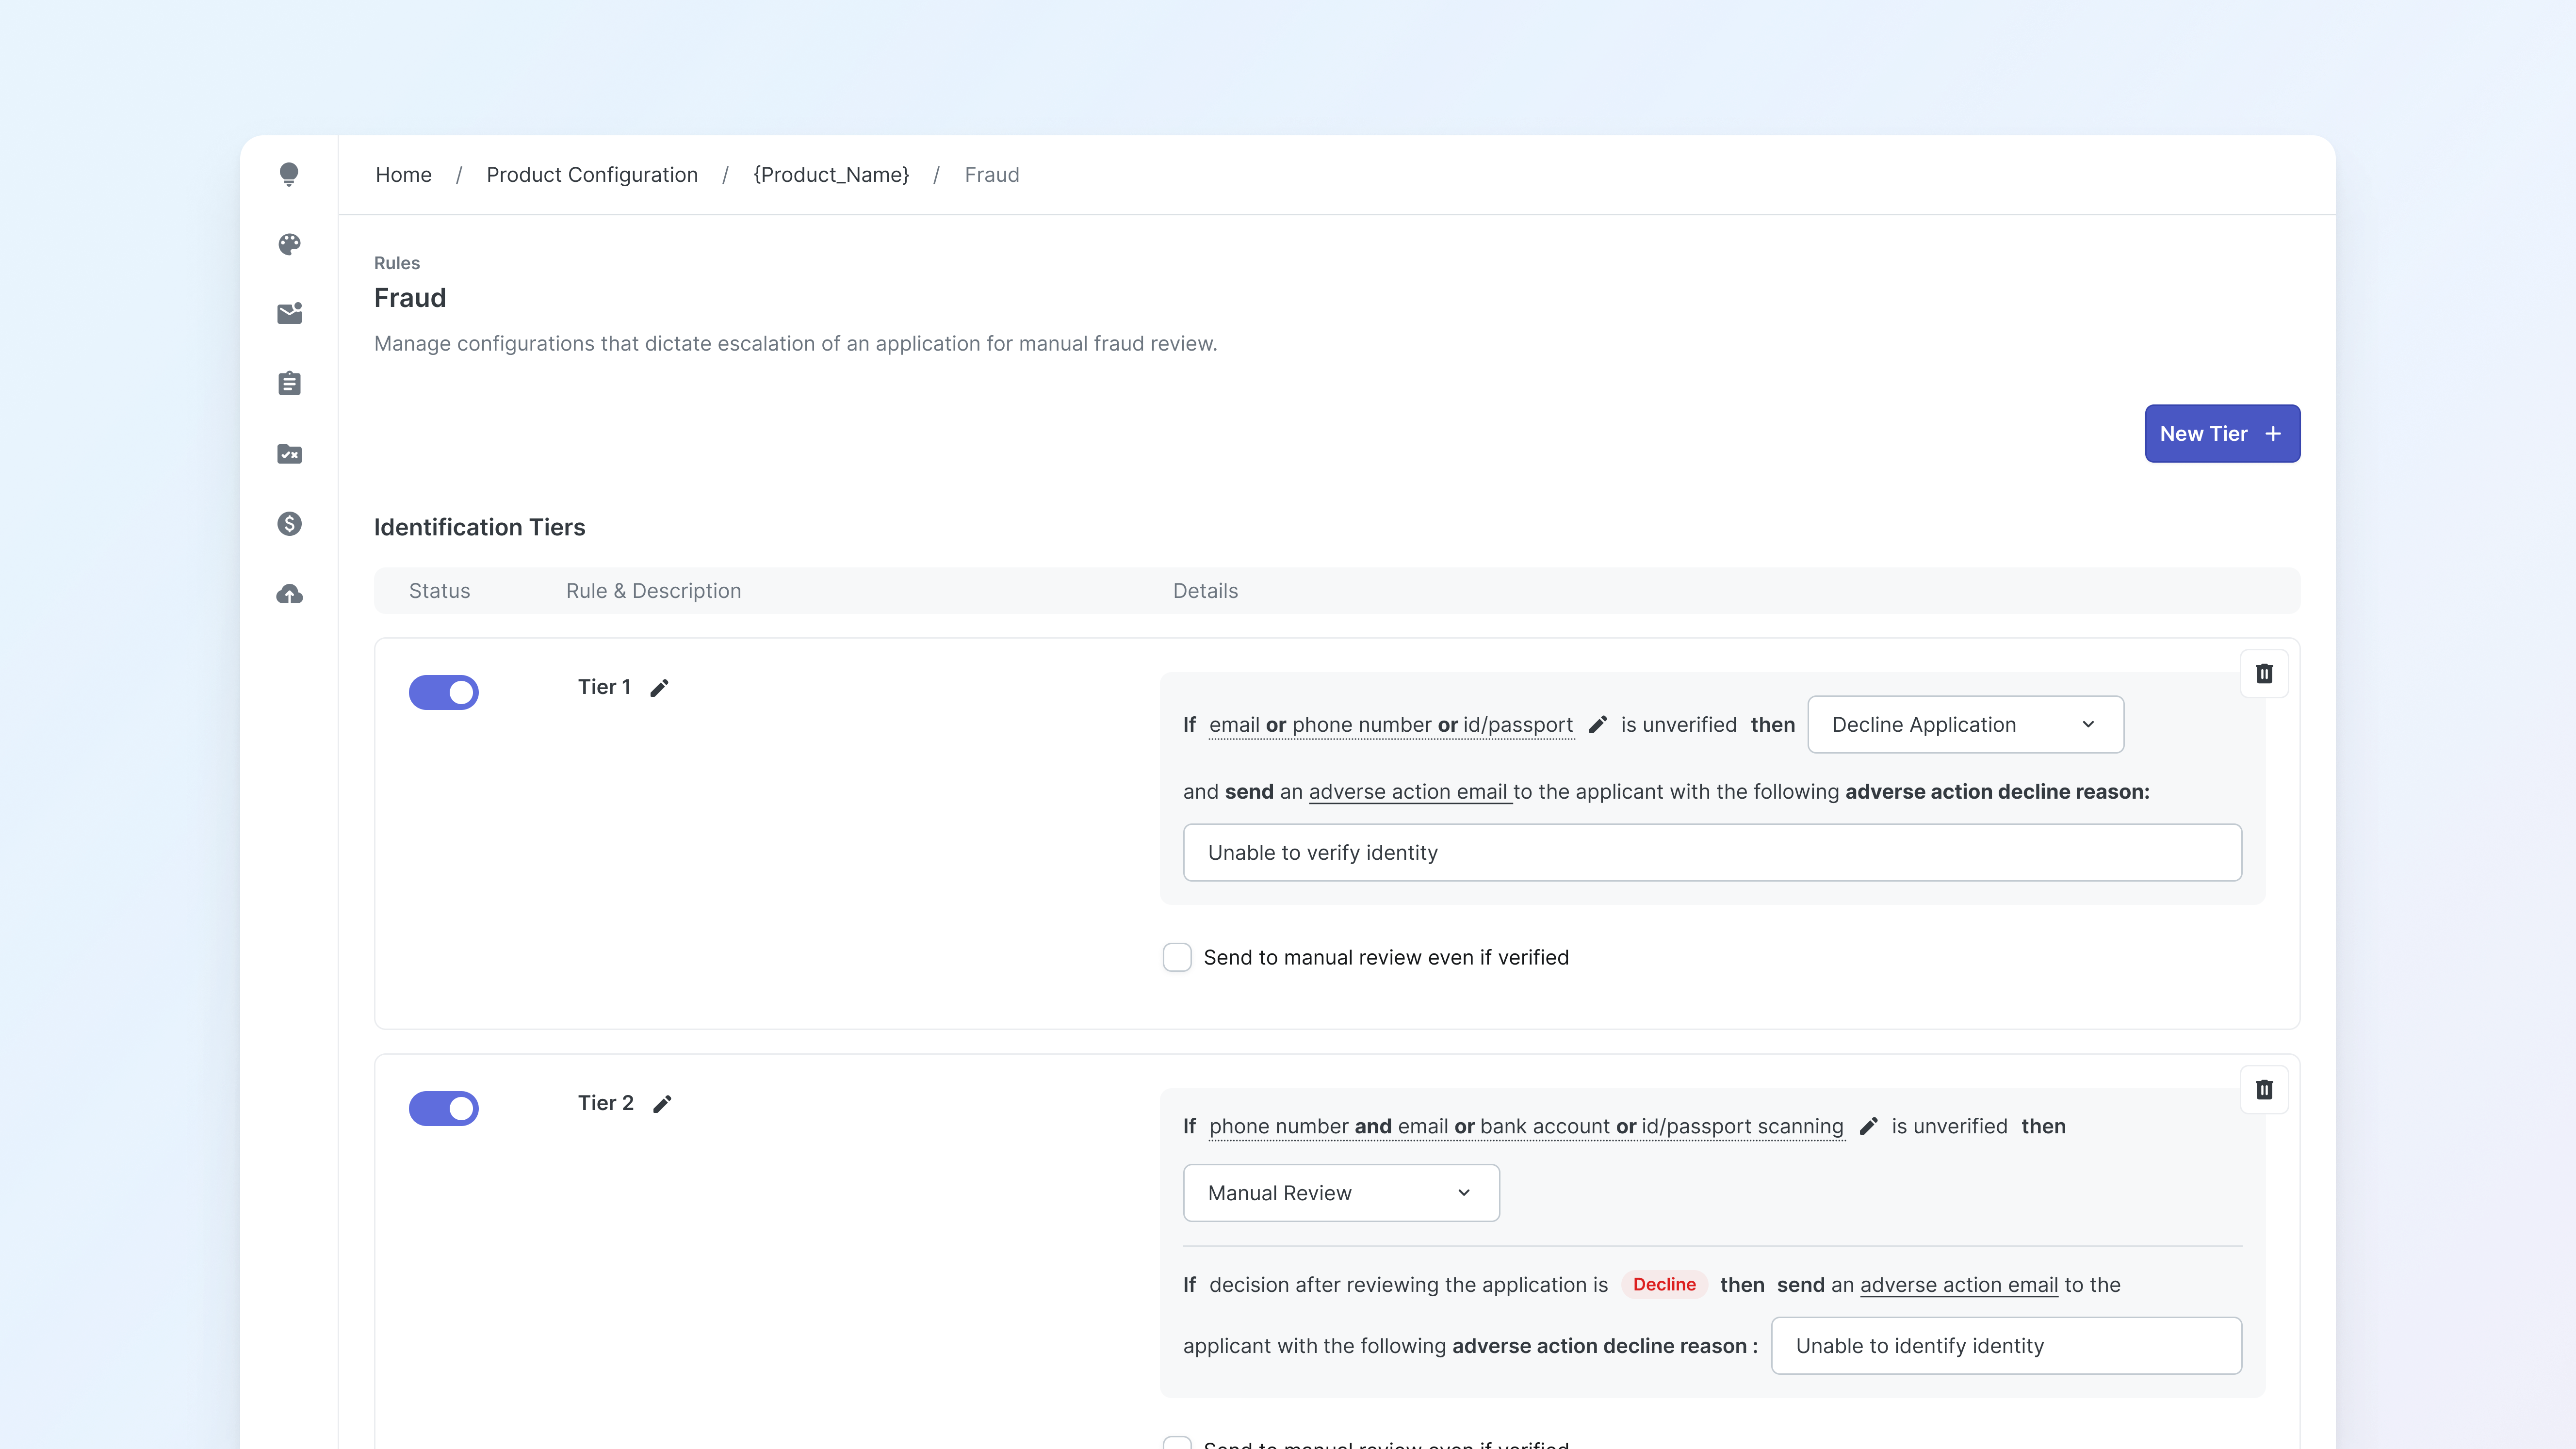Click the cloud upload icon in the sidebar
2576x1449 pixels.
point(289,594)
